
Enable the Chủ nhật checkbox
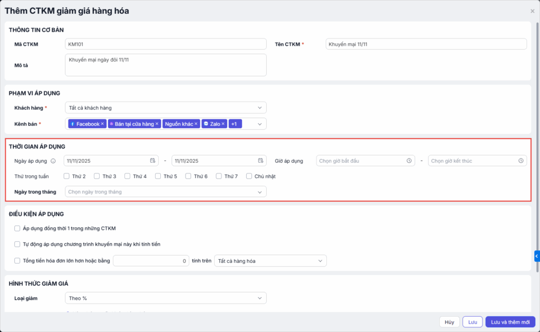click(249, 177)
